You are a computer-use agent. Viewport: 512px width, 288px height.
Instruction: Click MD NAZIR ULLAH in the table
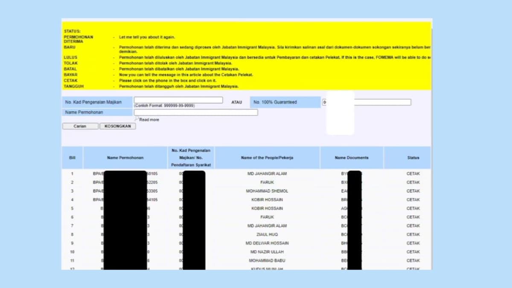tap(267, 252)
